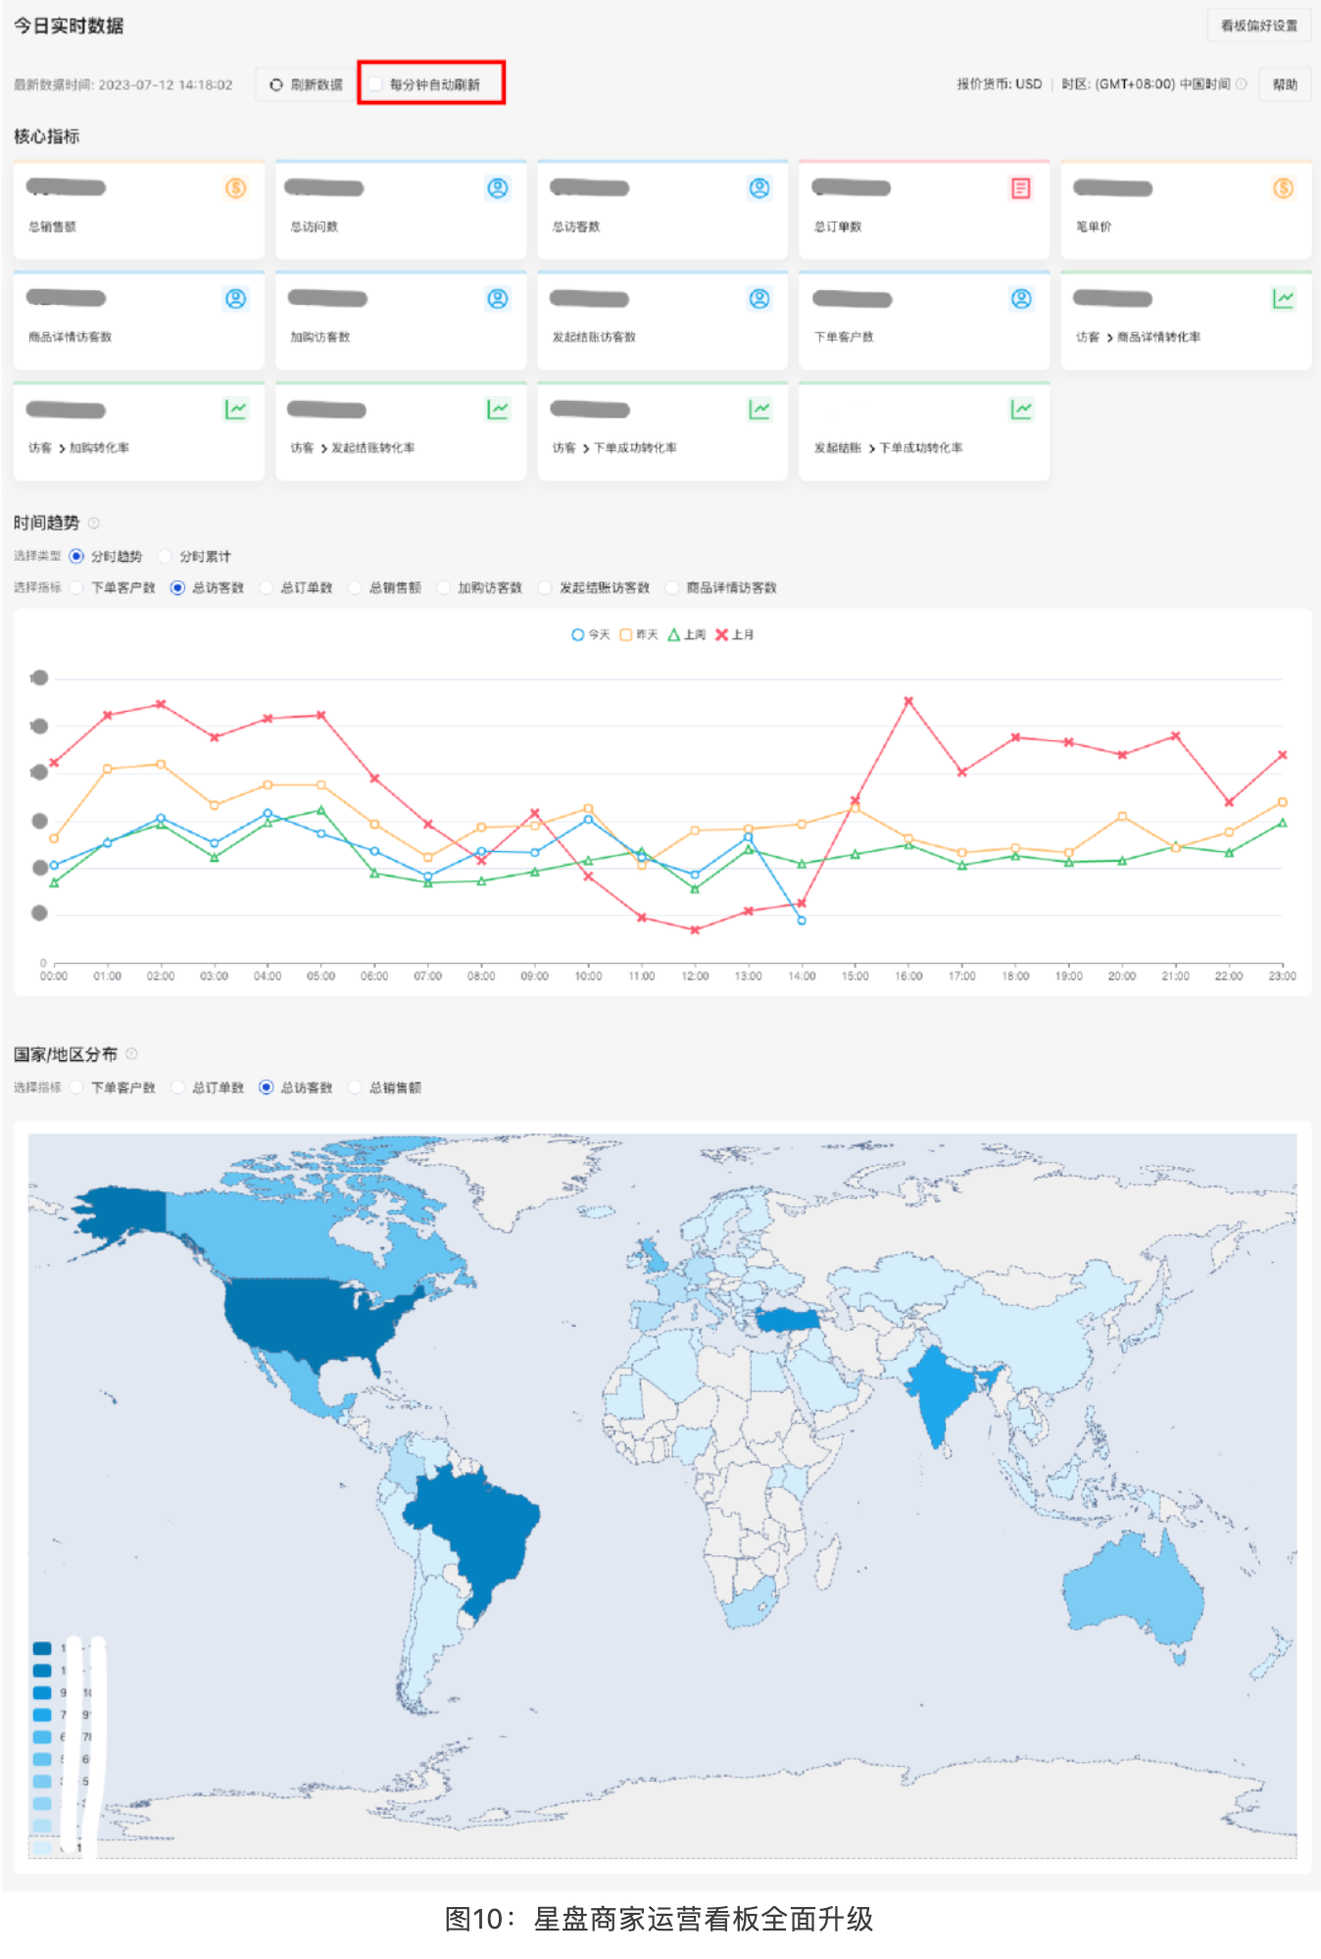Select 总销售额 radio in 时间趋势 indicators

click(355, 588)
